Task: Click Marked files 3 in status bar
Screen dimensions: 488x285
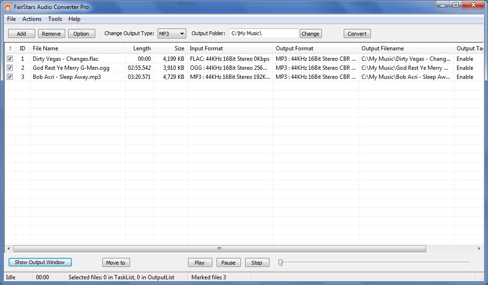Action: coord(209,277)
